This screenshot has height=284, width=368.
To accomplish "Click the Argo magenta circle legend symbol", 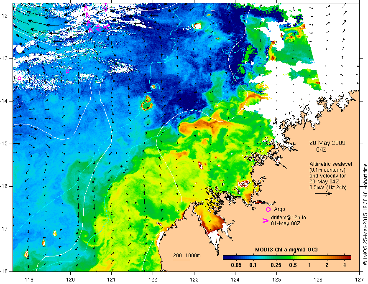I will coord(268,209).
